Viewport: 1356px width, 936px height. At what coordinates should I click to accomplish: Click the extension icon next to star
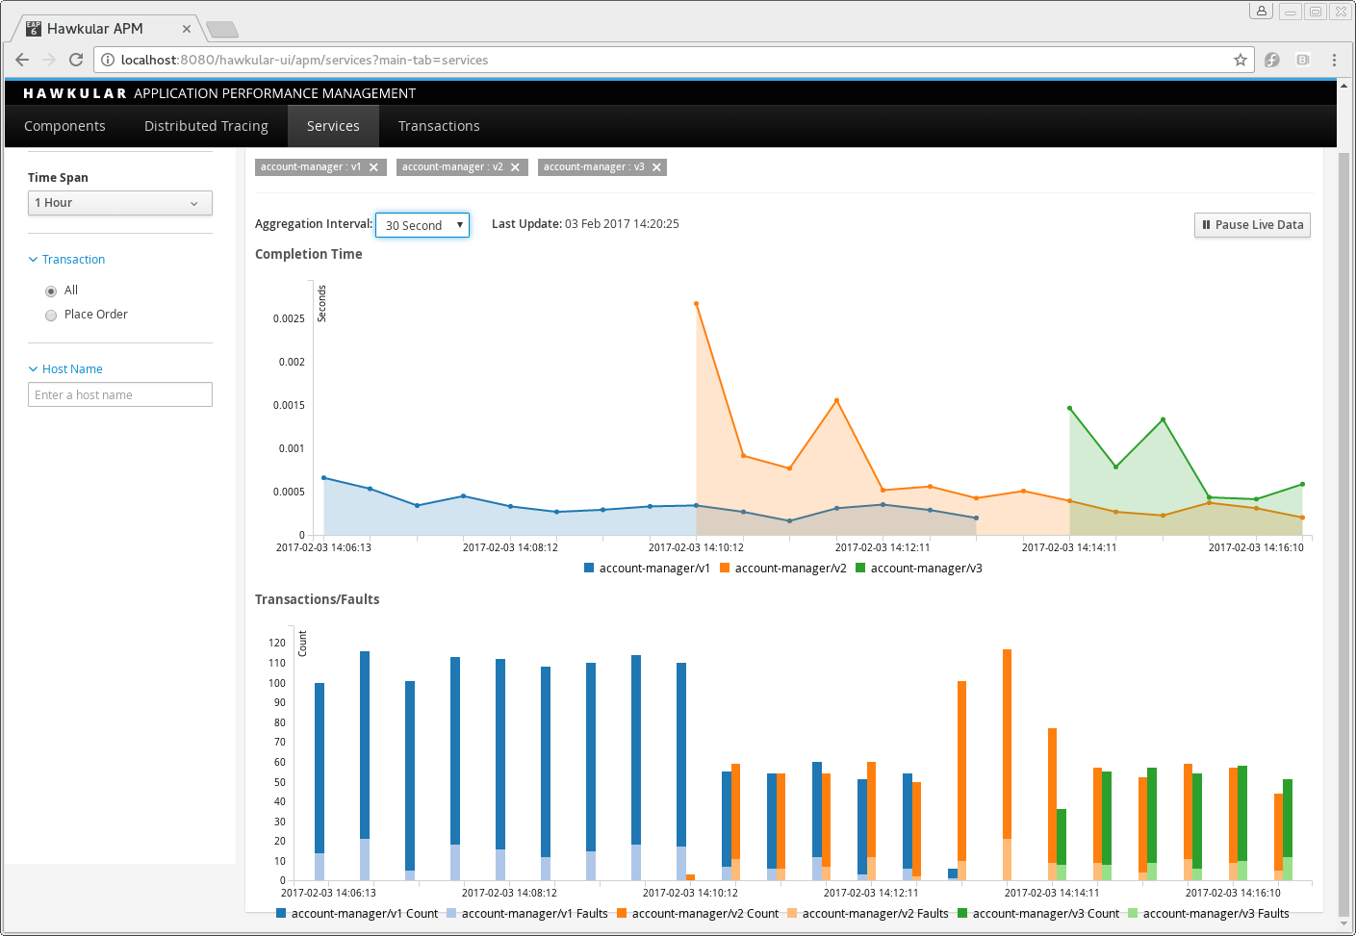[1272, 60]
